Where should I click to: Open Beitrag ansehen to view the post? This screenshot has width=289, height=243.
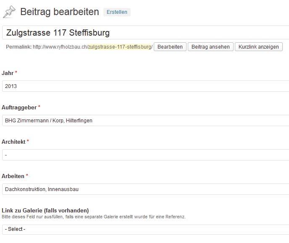[210, 47]
